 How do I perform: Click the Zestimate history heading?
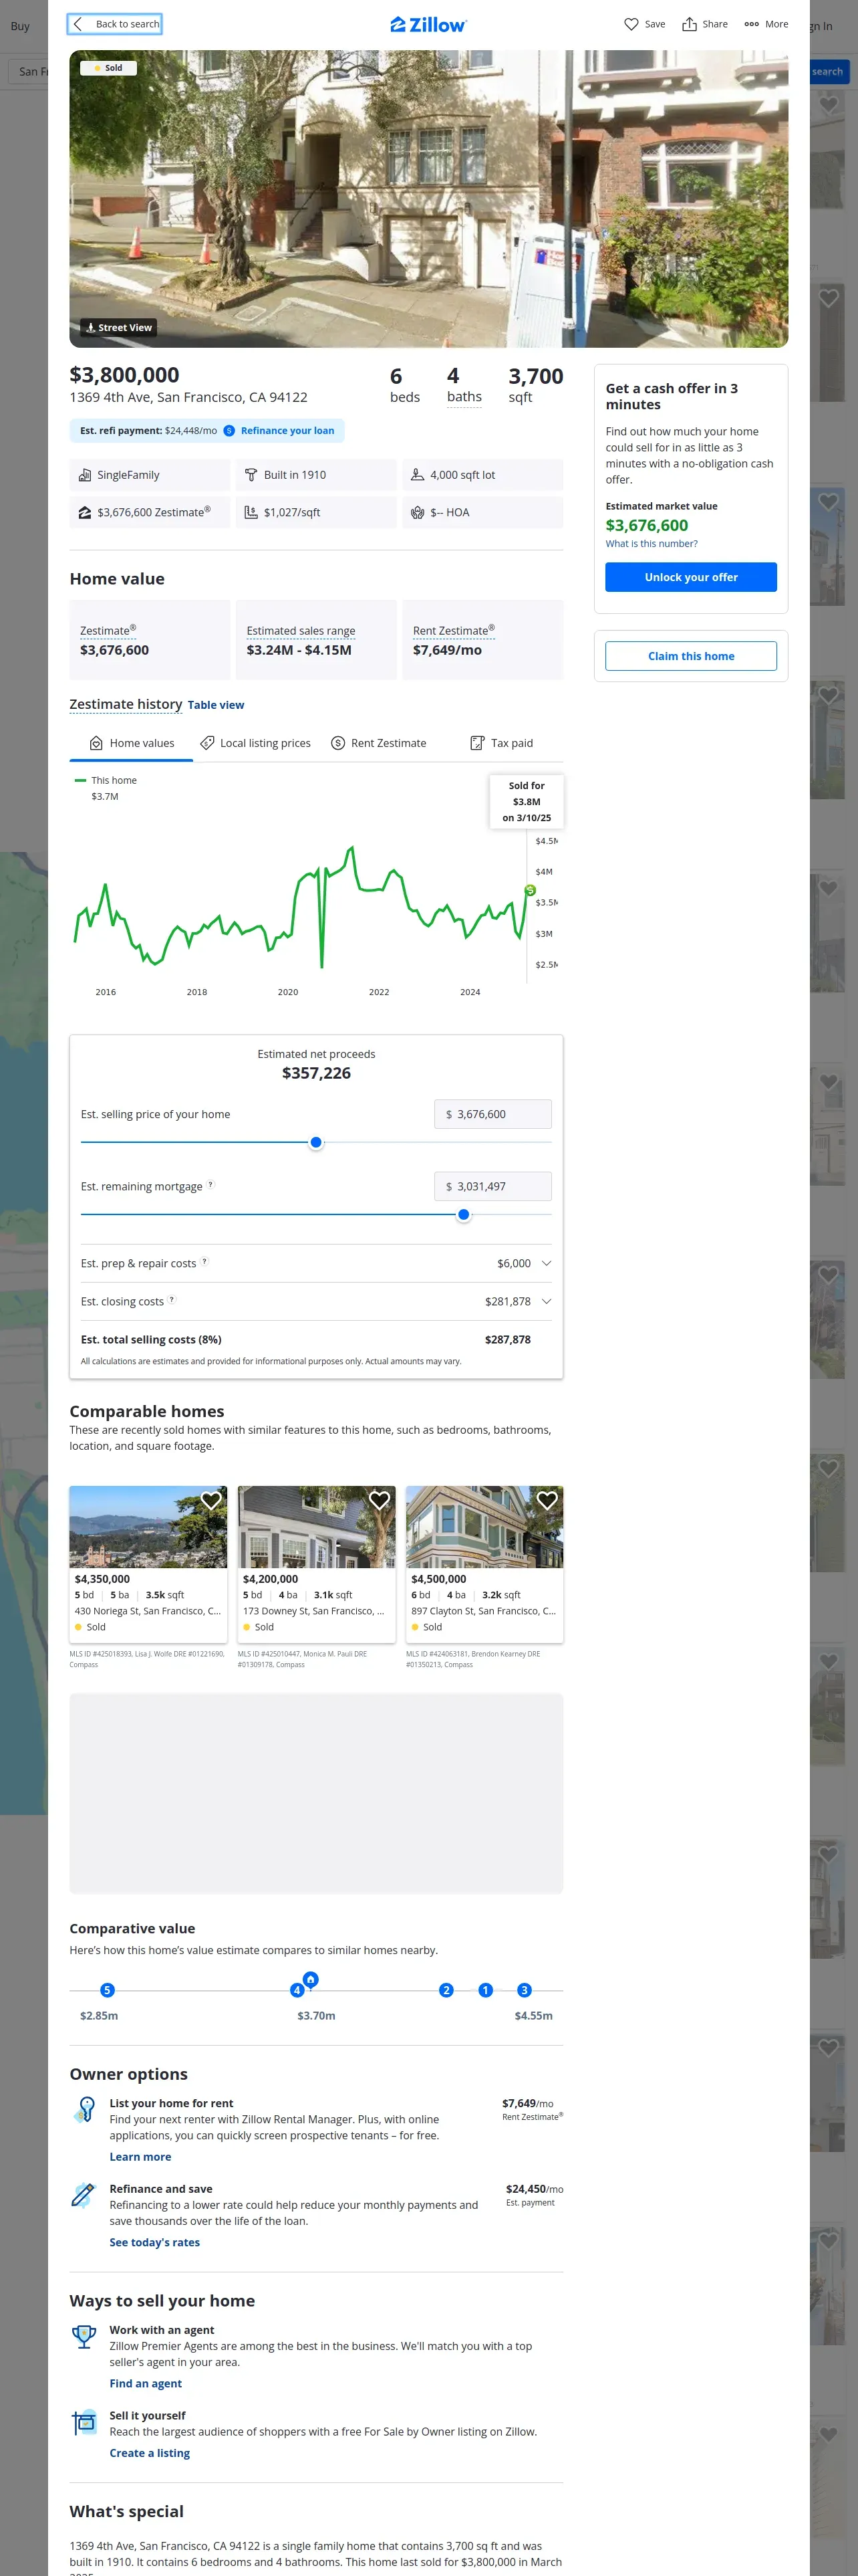126,704
